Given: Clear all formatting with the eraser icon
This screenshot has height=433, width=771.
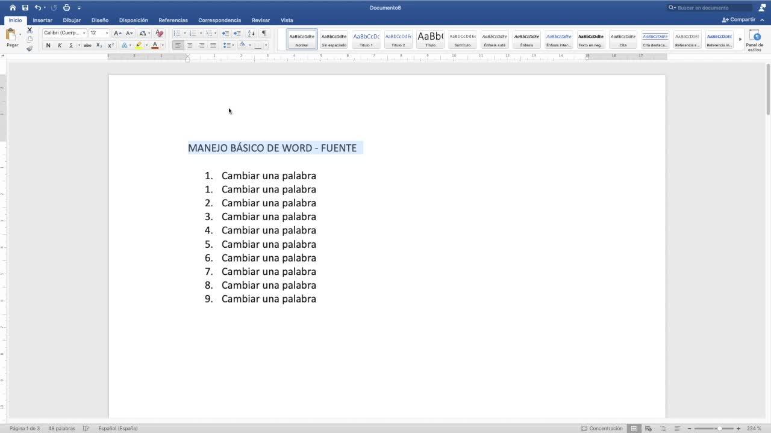Looking at the screenshot, I should [x=160, y=33].
